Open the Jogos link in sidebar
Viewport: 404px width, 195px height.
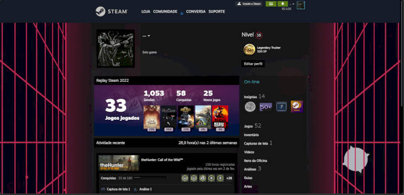pyautogui.click(x=248, y=126)
